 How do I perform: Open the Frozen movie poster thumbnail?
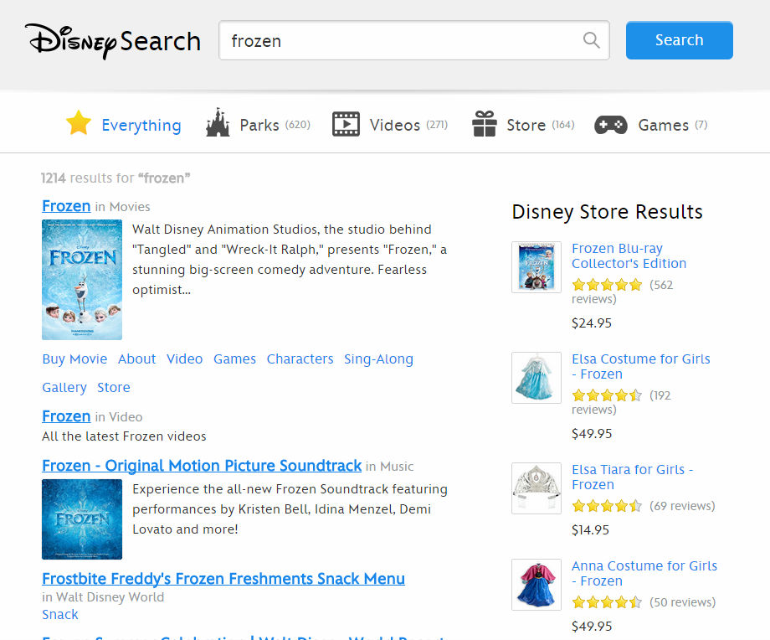pos(82,280)
